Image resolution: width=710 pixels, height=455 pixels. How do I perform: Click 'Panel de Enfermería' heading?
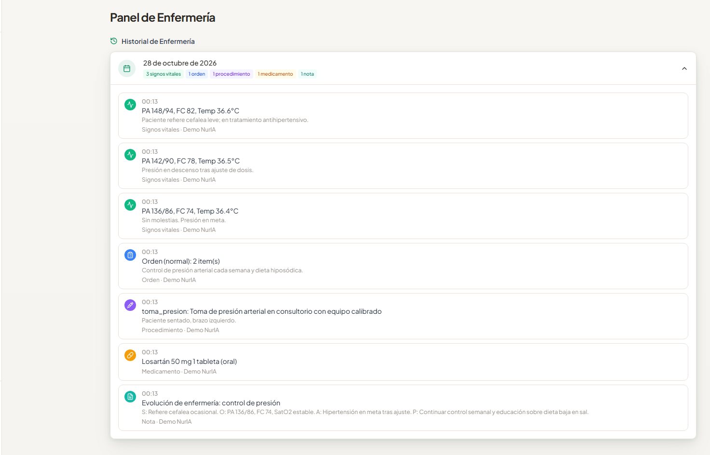coord(163,18)
